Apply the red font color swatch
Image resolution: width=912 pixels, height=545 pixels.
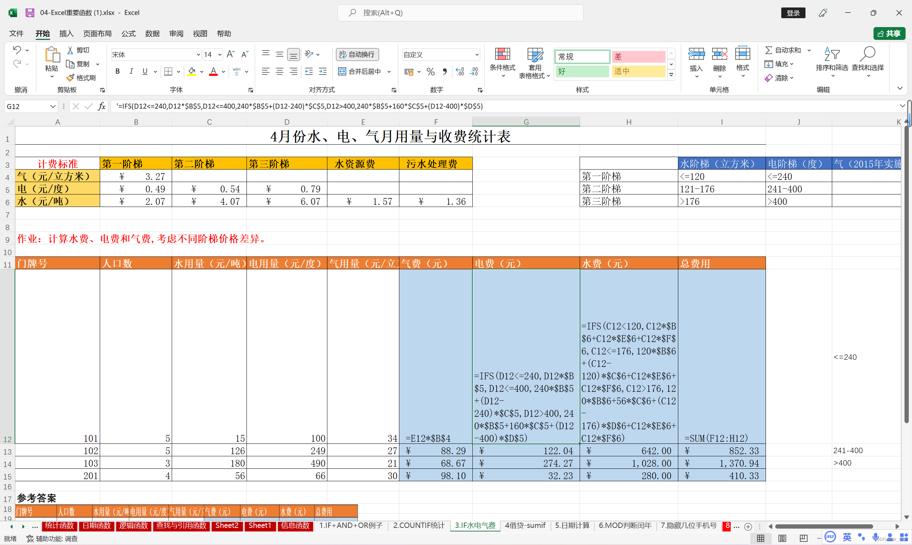click(213, 71)
